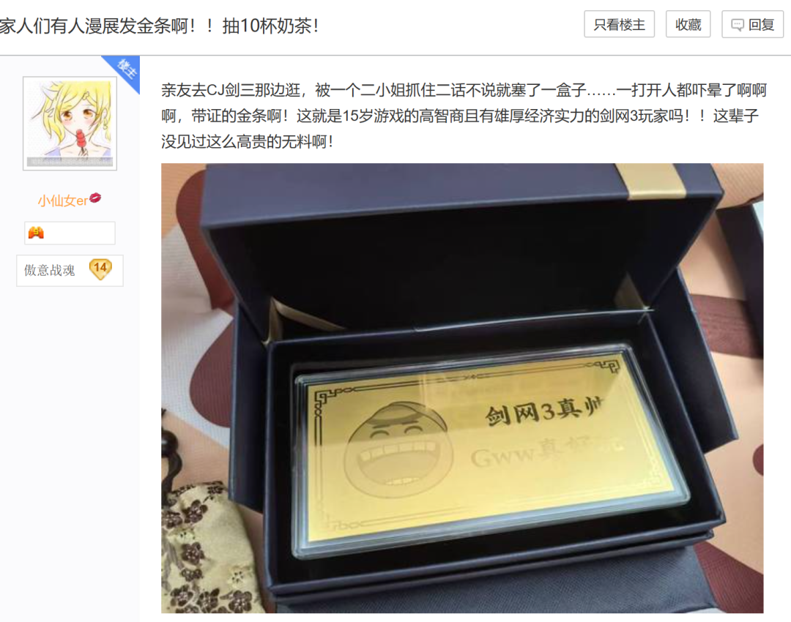Click the user badge box with icon
The image size is (791, 622).
[x=70, y=233]
